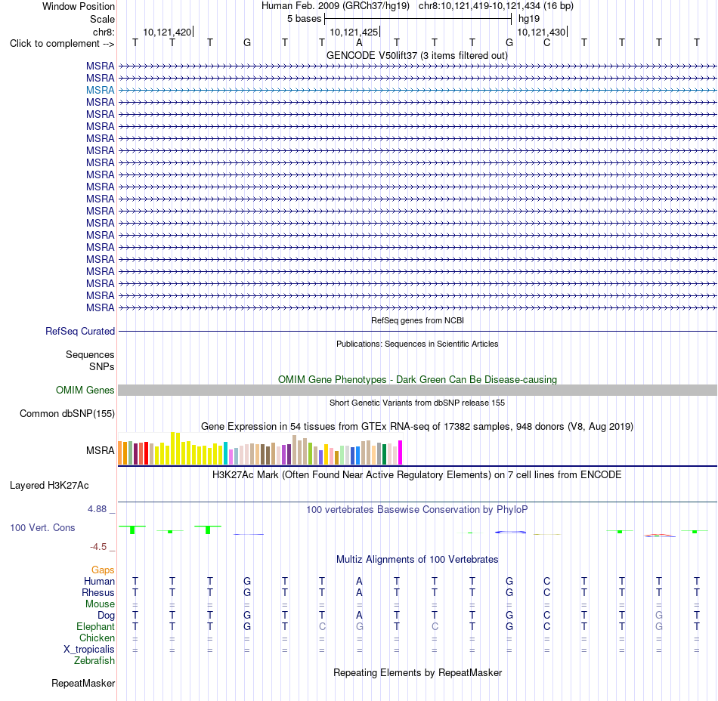Click the orange 'Gaps' alignment label

tap(103, 570)
